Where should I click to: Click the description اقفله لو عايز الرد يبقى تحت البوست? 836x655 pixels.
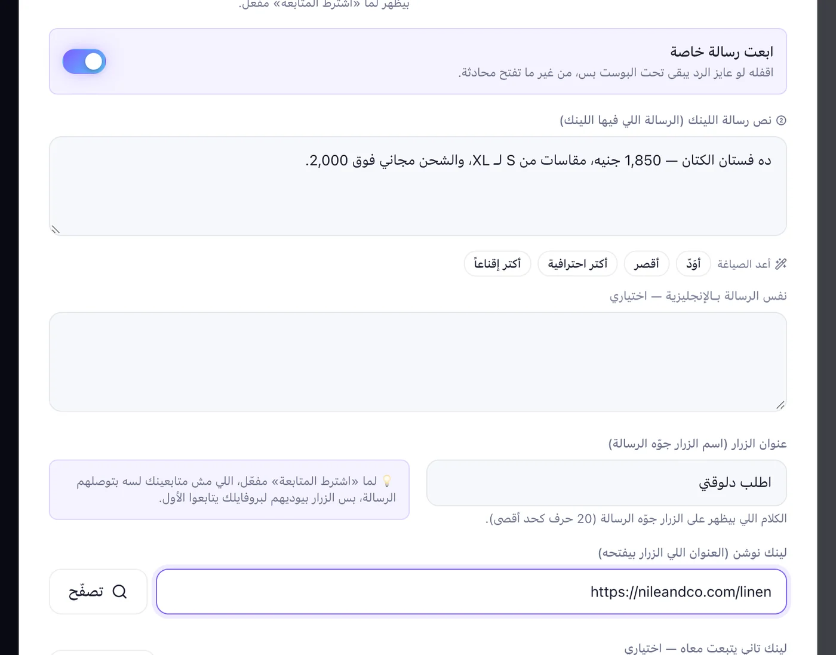click(616, 73)
